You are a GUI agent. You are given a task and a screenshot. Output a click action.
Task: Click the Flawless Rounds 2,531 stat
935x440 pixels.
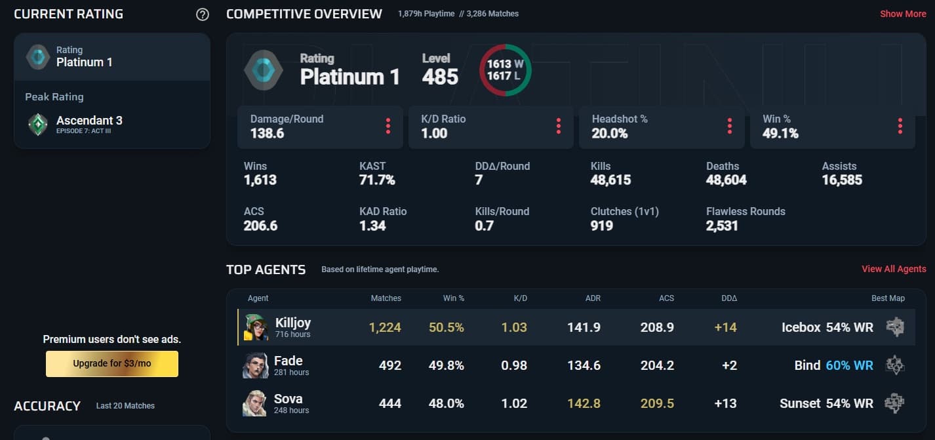(746, 219)
